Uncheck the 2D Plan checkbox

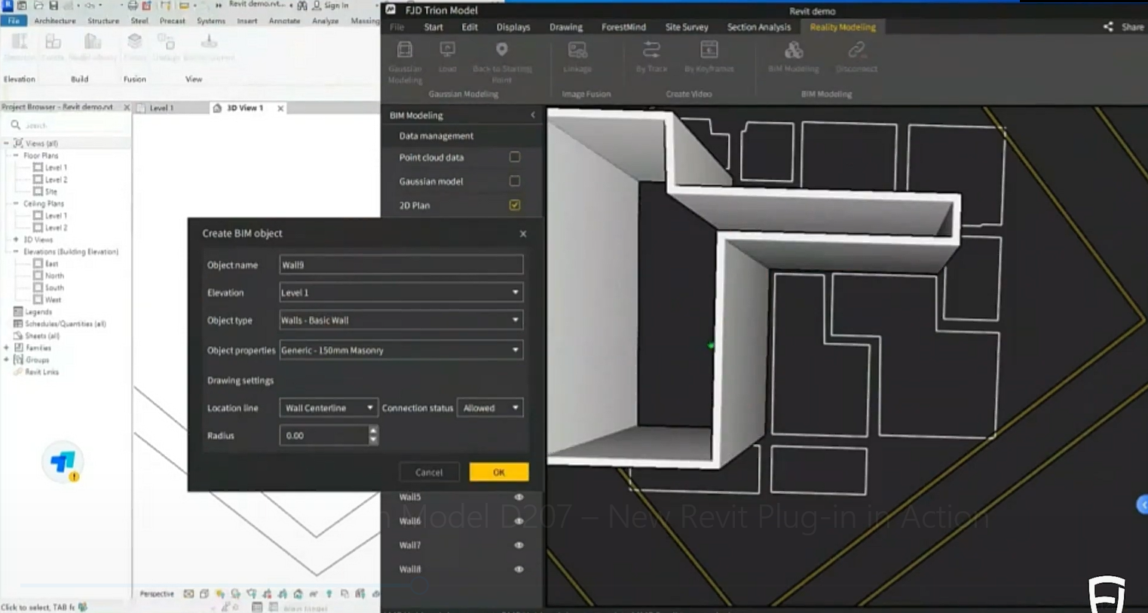point(515,205)
